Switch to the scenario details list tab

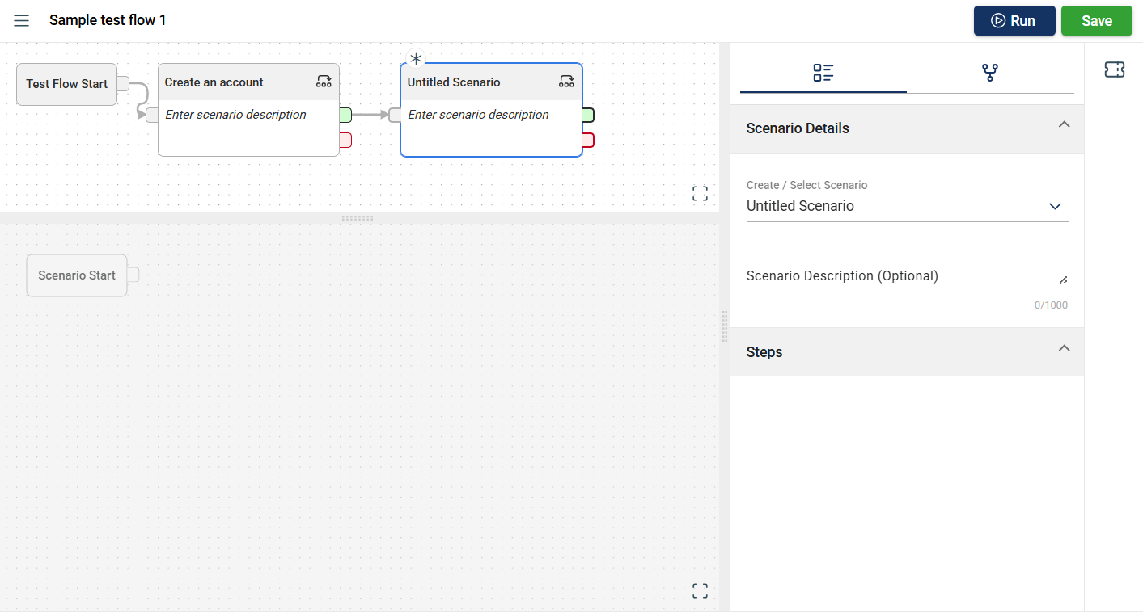pos(823,73)
